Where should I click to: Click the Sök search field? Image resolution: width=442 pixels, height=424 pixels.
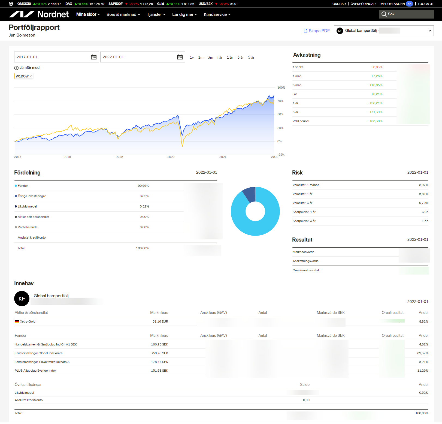click(407, 14)
